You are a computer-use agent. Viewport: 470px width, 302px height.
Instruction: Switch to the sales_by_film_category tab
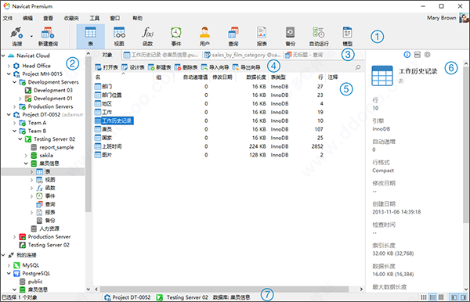[x=243, y=55]
